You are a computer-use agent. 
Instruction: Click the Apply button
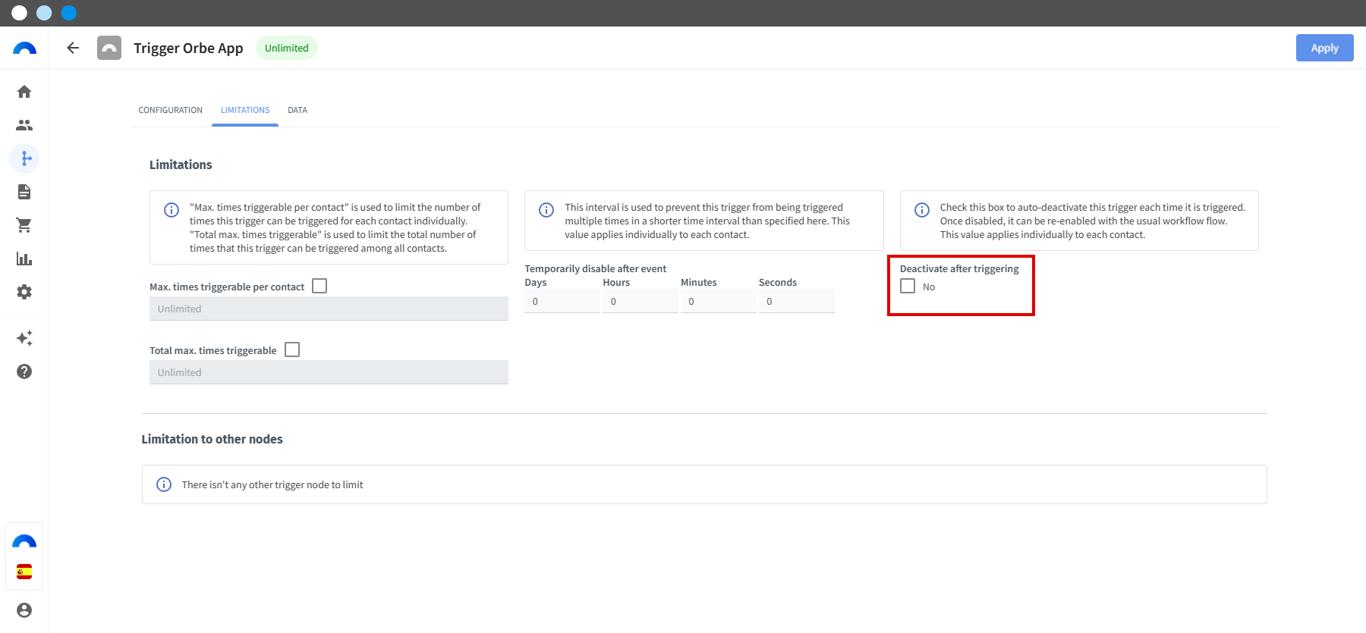pos(1324,48)
